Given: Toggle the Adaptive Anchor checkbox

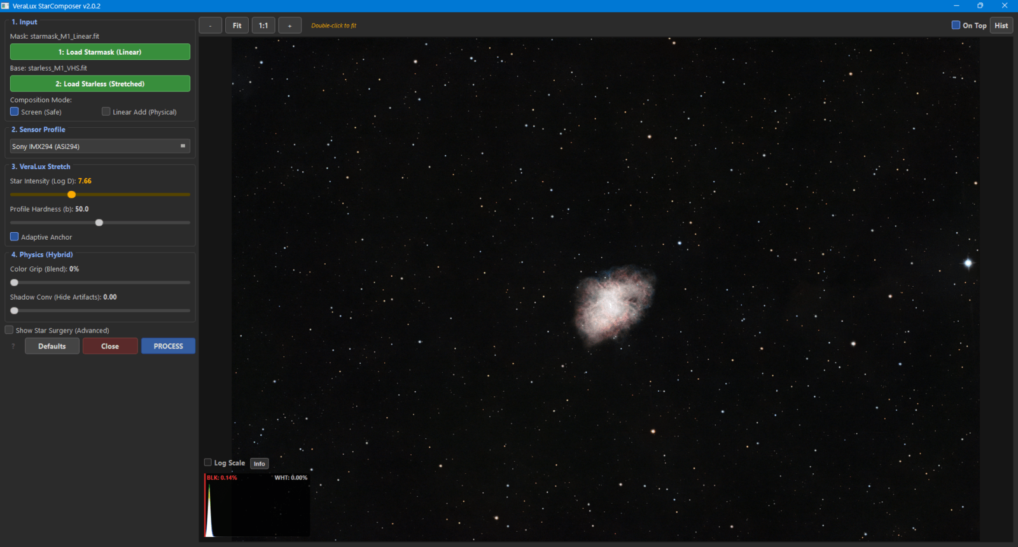Looking at the screenshot, I should [x=15, y=237].
